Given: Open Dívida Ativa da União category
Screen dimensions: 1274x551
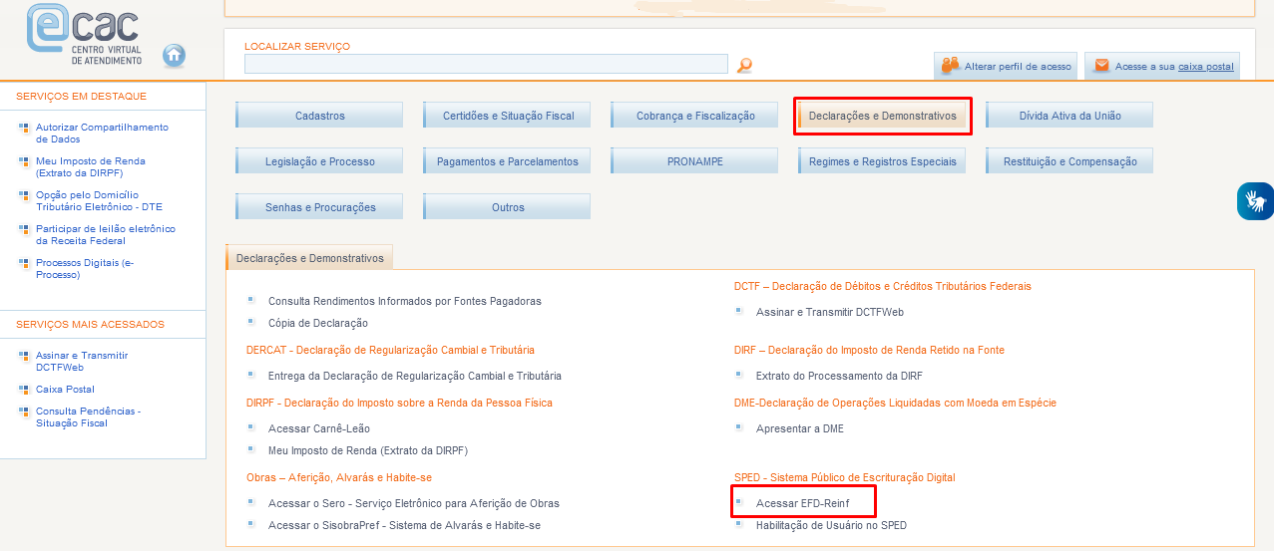Looking at the screenshot, I should click(1069, 116).
